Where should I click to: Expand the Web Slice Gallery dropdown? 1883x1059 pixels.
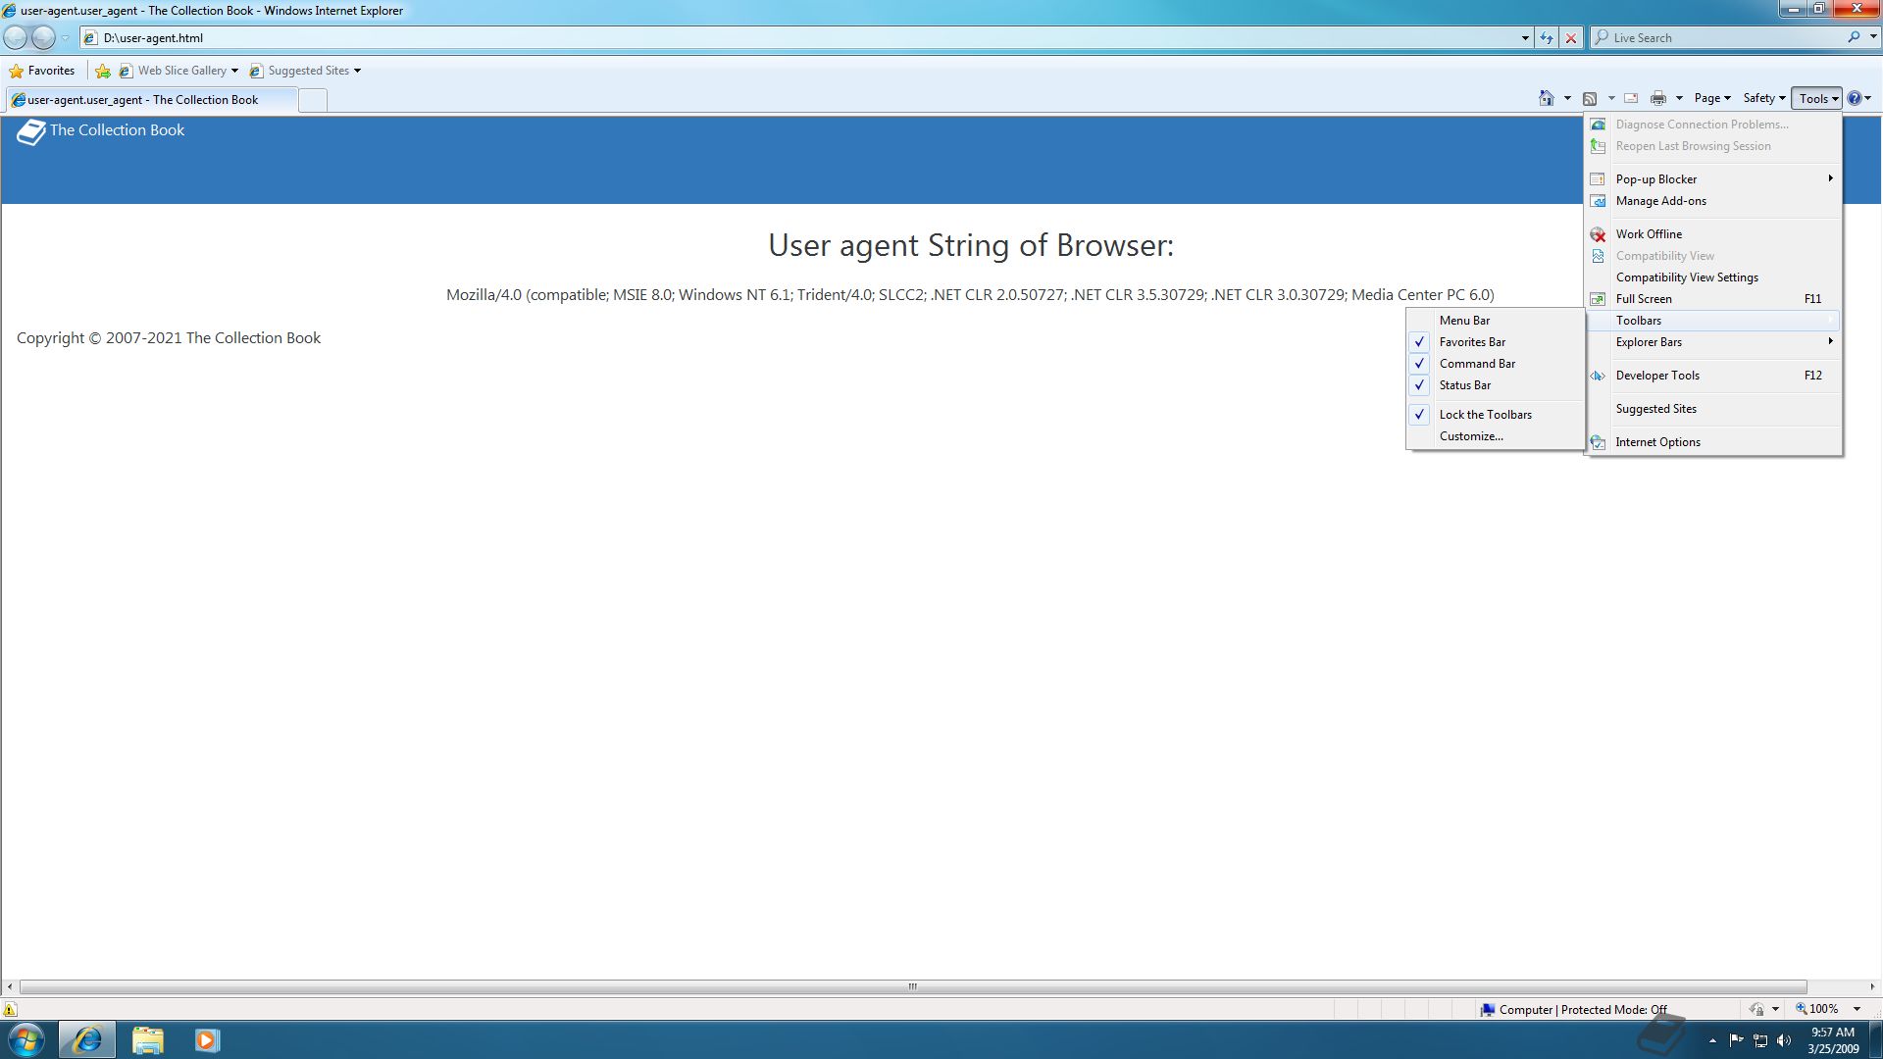tap(234, 71)
